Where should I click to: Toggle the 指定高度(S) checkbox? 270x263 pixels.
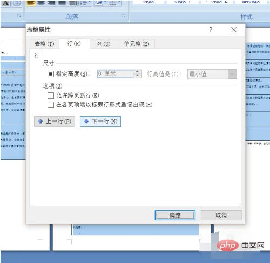coord(51,74)
